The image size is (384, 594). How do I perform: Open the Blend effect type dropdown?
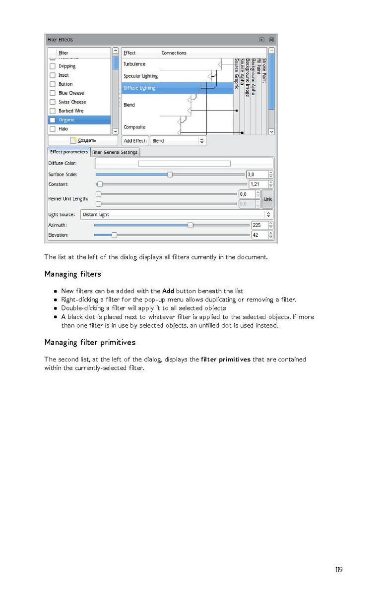[178, 141]
